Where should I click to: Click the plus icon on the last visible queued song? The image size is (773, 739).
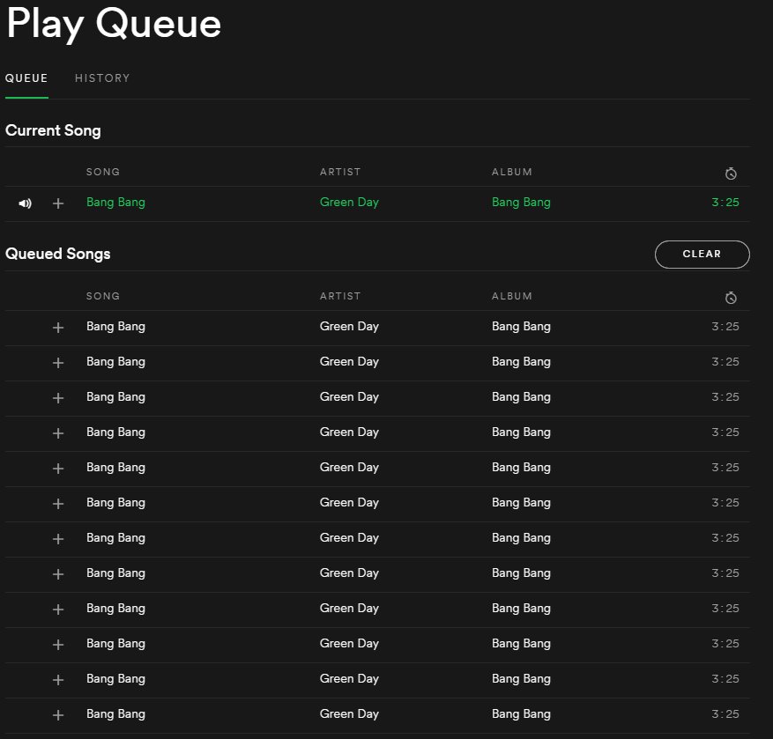(x=58, y=715)
